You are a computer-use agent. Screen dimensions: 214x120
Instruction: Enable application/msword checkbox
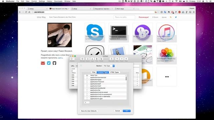pos(87,82)
